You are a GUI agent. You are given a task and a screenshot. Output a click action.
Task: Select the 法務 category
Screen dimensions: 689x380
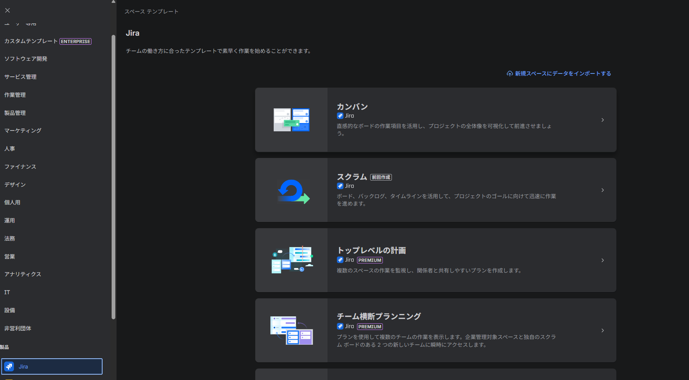(x=10, y=238)
